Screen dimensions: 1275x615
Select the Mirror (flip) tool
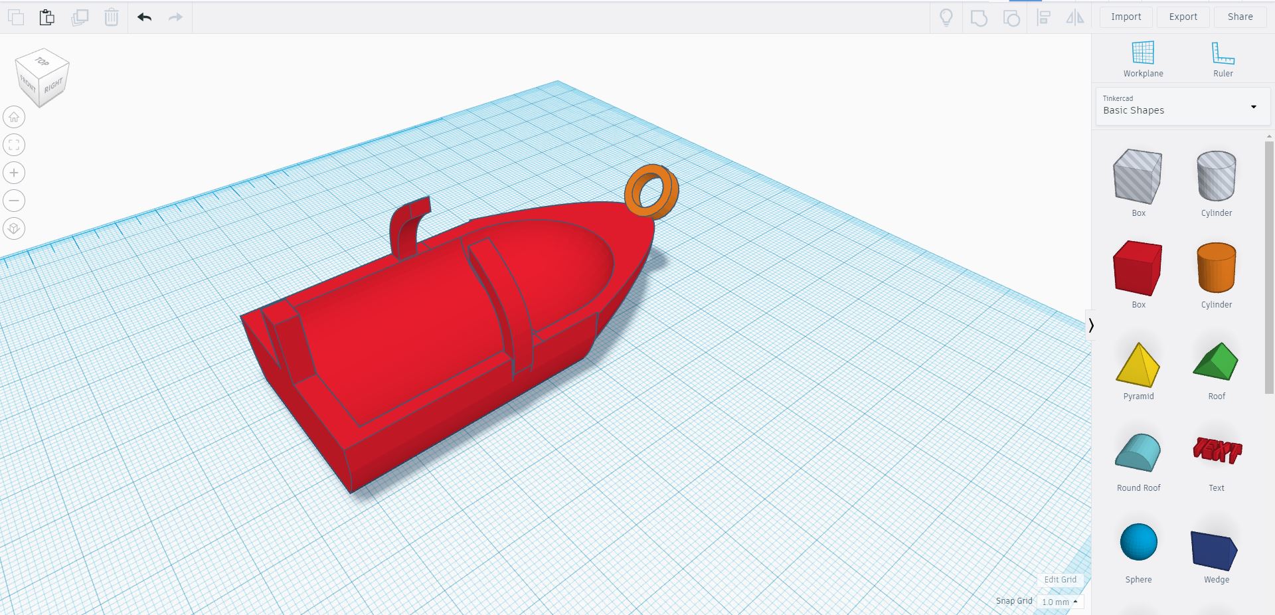[x=1074, y=18]
